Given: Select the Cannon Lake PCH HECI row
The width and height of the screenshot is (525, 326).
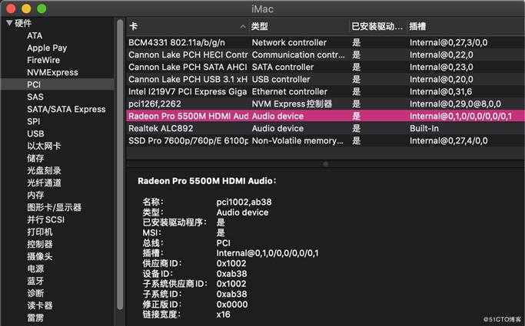Looking at the screenshot, I should (x=325, y=54).
